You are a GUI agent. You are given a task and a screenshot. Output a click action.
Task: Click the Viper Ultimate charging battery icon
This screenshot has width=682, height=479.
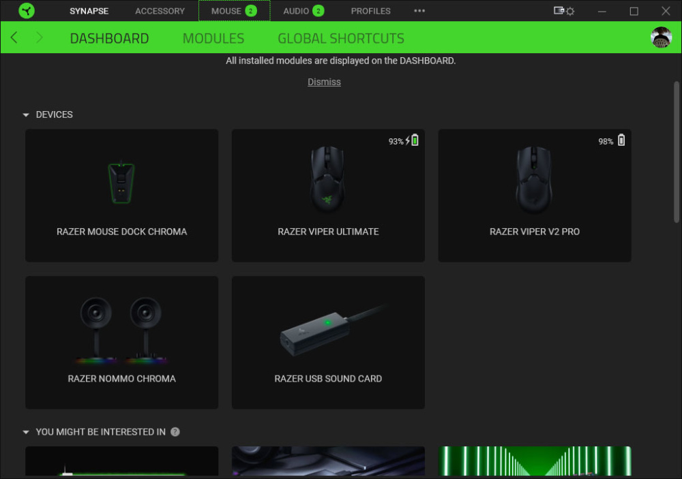[x=413, y=140]
